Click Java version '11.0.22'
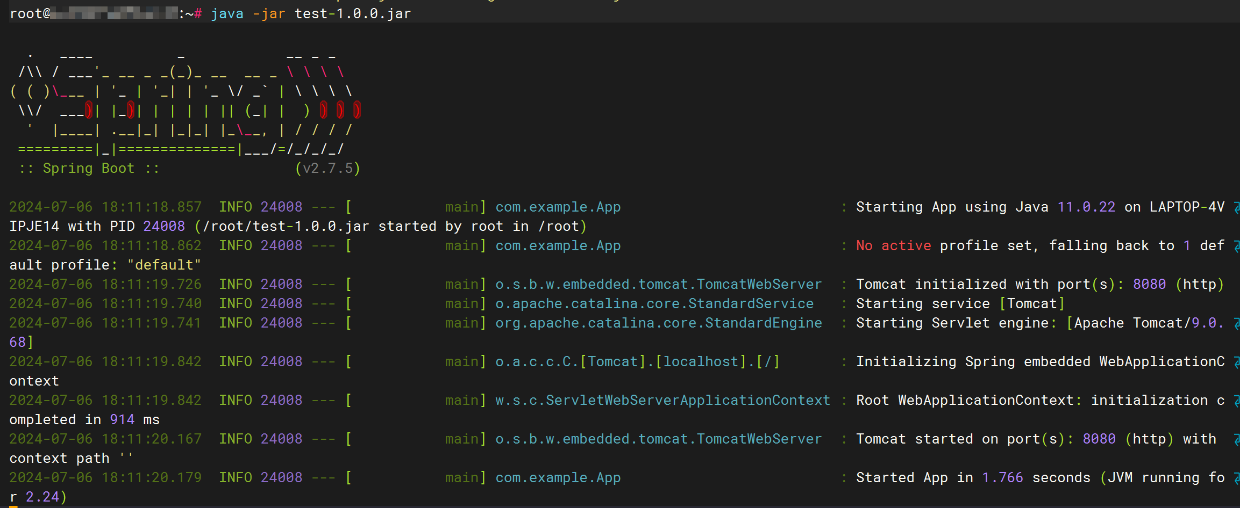Image resolution: width=1240 pixels, height=508 pixels. 1086,207
